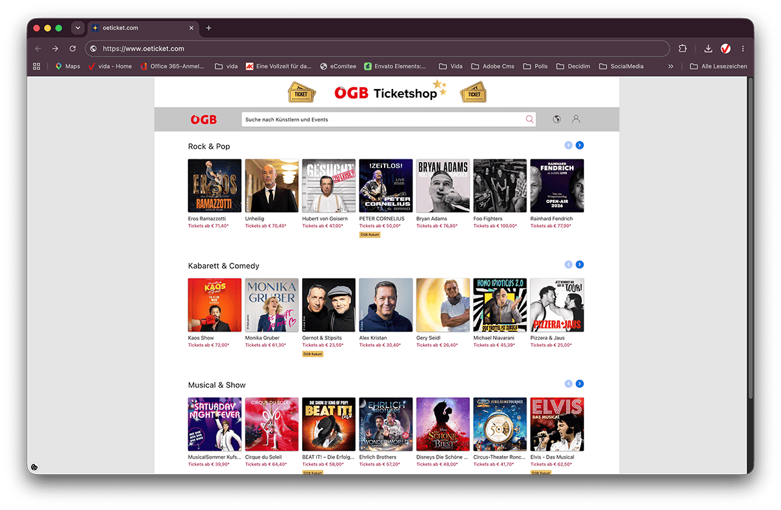
Task: Open the Eros Ramazzotti event thumbnail
Action: click(x=215, y=185)
